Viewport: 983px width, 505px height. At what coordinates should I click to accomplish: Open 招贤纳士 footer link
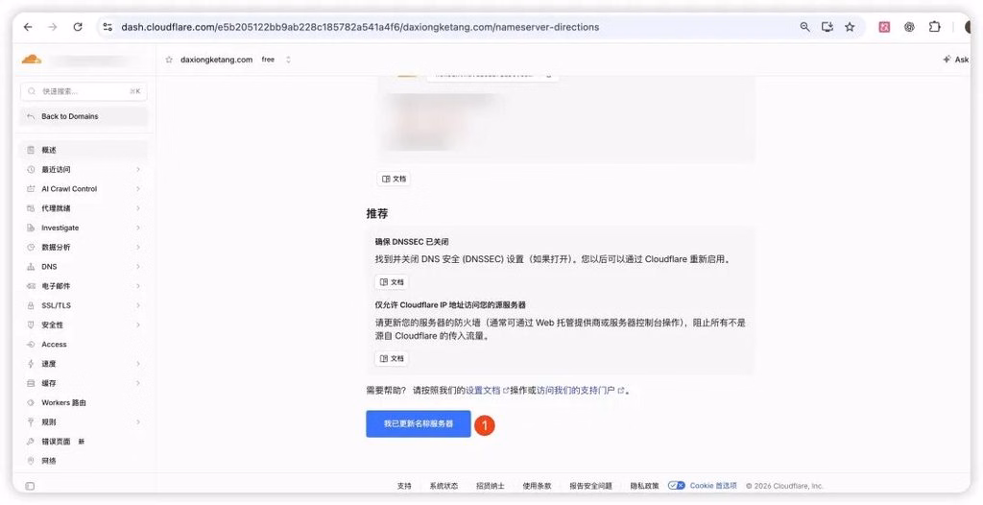(491, 486)
